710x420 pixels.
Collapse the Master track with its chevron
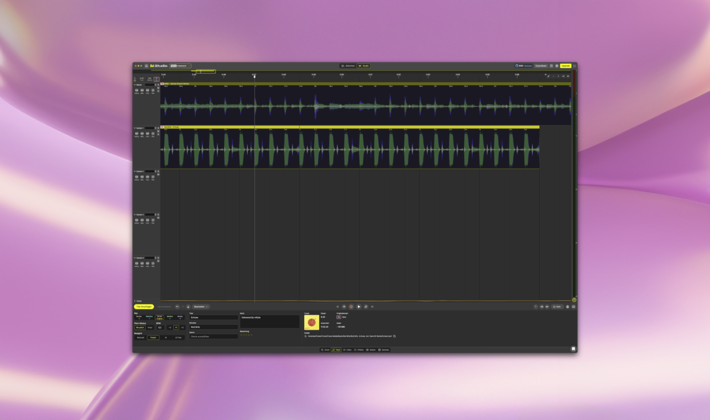135,84
